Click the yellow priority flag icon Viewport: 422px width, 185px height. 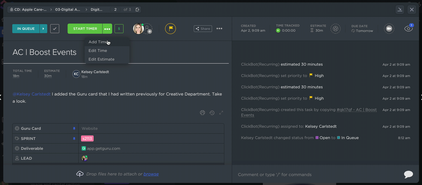[x=170, y=29]
